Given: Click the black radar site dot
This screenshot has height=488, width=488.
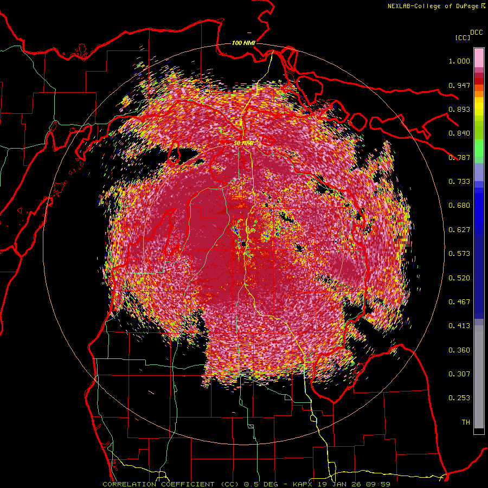Looking at the screenshot, I should pyautogui.click(x=243, y=244).
